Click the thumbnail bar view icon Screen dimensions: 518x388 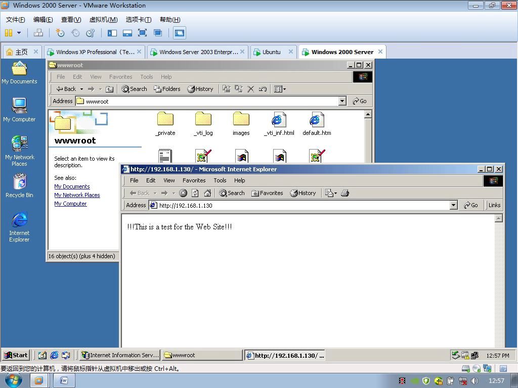pyautogui.click(x=127, y=33)
